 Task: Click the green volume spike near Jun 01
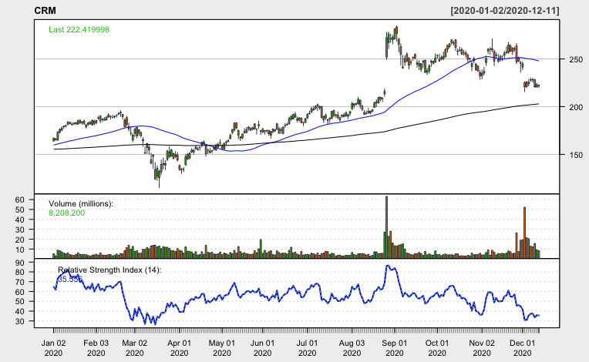[261, 248]
